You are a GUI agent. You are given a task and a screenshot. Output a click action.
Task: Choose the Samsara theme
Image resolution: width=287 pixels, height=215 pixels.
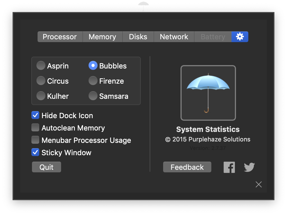(x=93, y=96)
